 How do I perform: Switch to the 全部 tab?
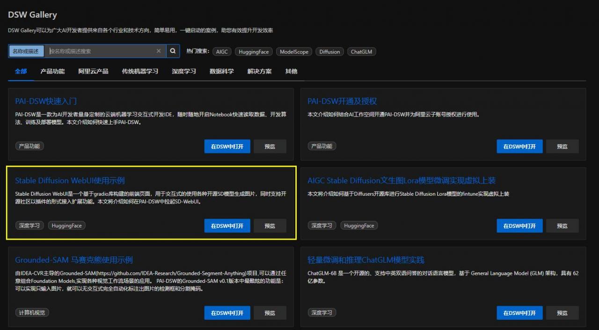click(21, 71)
